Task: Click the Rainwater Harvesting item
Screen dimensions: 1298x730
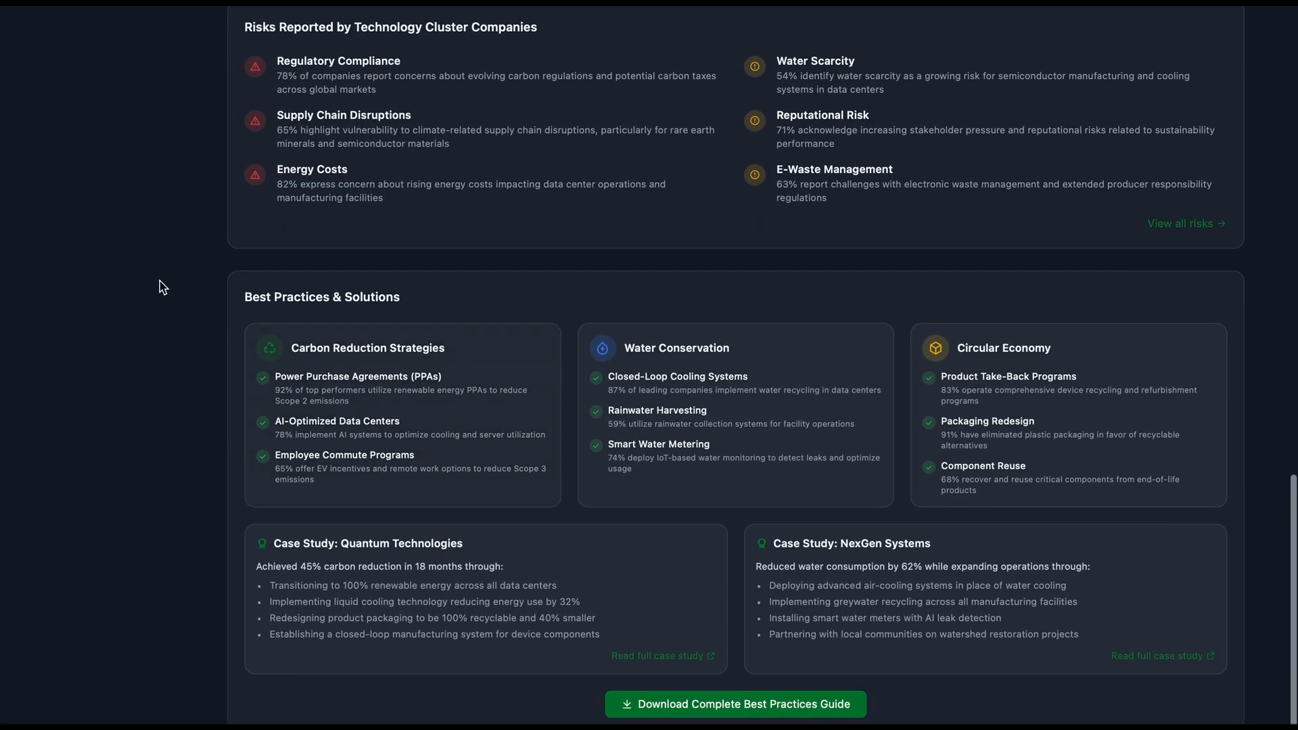Action: [657, 410]
